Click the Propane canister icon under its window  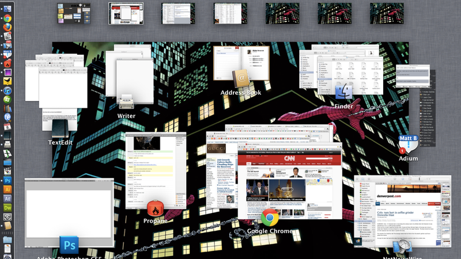[156, 208]
